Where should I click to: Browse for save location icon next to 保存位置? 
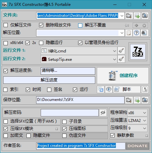(x=129, y=100)
